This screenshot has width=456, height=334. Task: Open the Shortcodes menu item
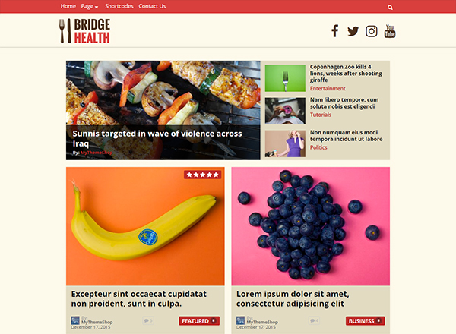119,6
